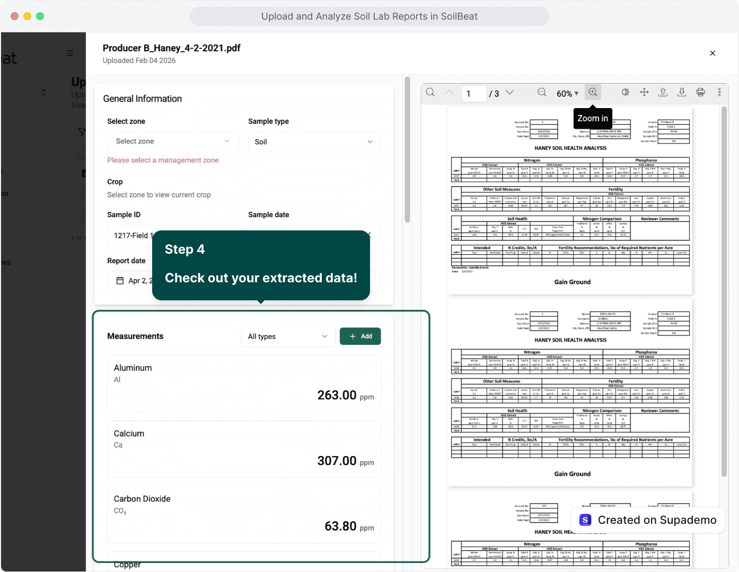Viewport: 739px width, 572px height.
Task: Click the window title address bar
Action: click(369, 16)
